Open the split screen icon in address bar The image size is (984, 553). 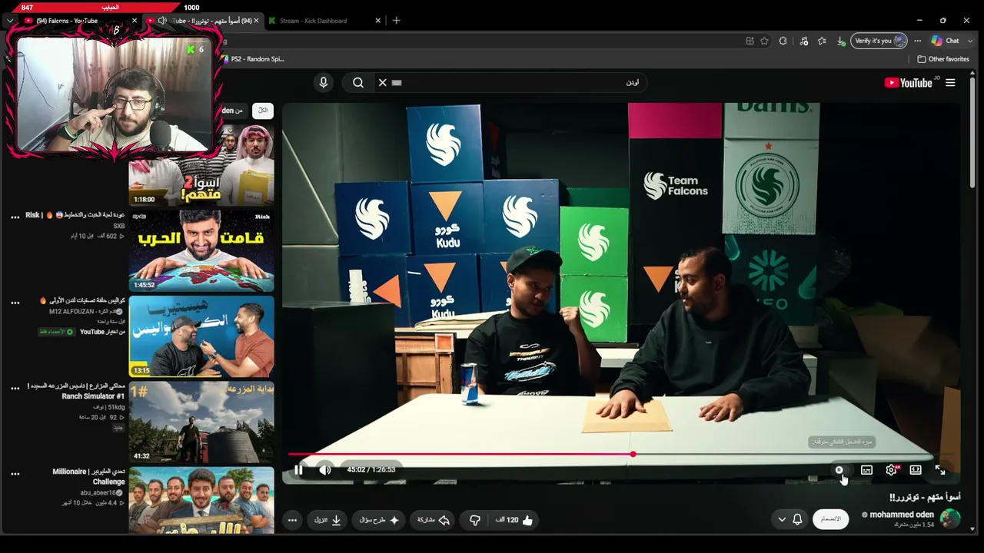tap(750, 41)
